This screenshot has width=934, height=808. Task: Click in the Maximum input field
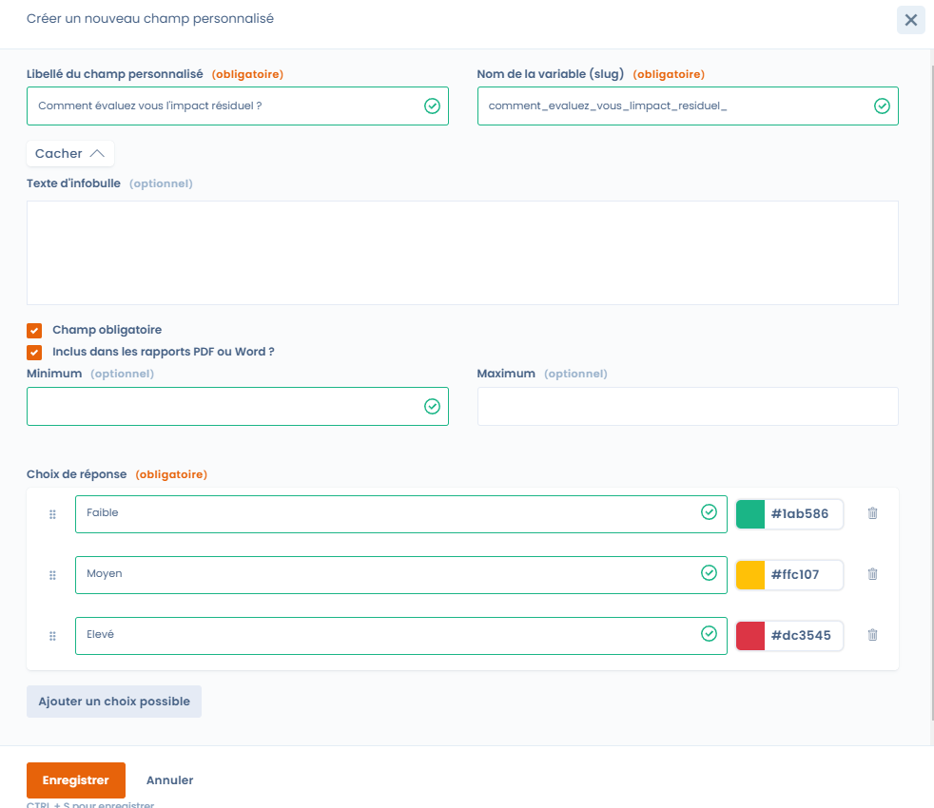(687, 406)
